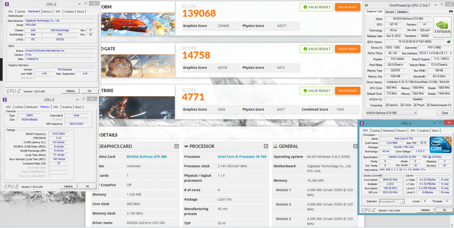Click Result details for score 4771
Screen dimensions: 454x228
click(348, 91)
